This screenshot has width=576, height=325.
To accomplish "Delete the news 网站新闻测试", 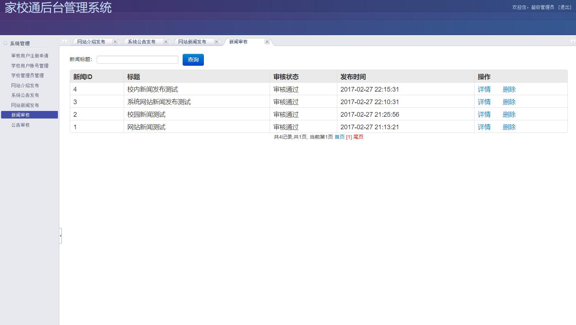I will coord(509,127).
